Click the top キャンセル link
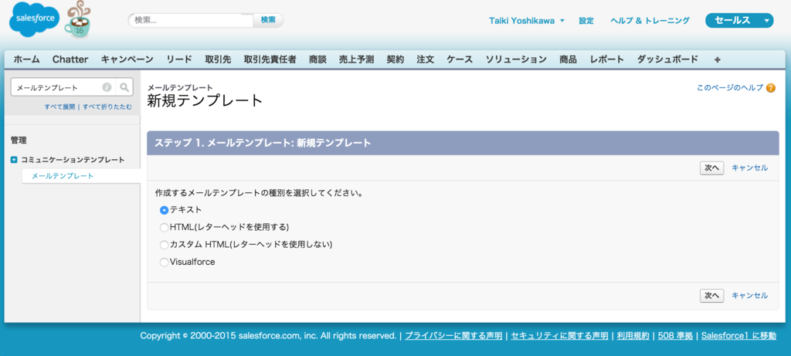The height and width of the screenshot is (356, 791). coord(749,168)
